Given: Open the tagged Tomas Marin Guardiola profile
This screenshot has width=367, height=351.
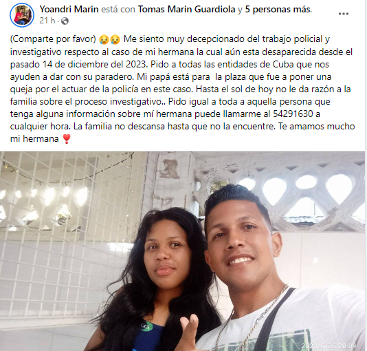Looking at the screenshot, I should pyautogui.click(x=186, y=10).
